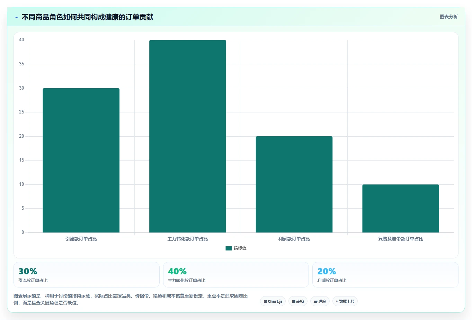472x320 pixels.
Task: Click the y-axis value 25
Action: pyautogui.click(x=21, y=112)
